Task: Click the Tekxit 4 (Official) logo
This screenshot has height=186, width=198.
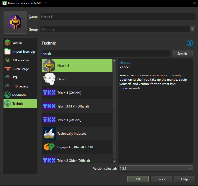Action: tap(49, 93)
